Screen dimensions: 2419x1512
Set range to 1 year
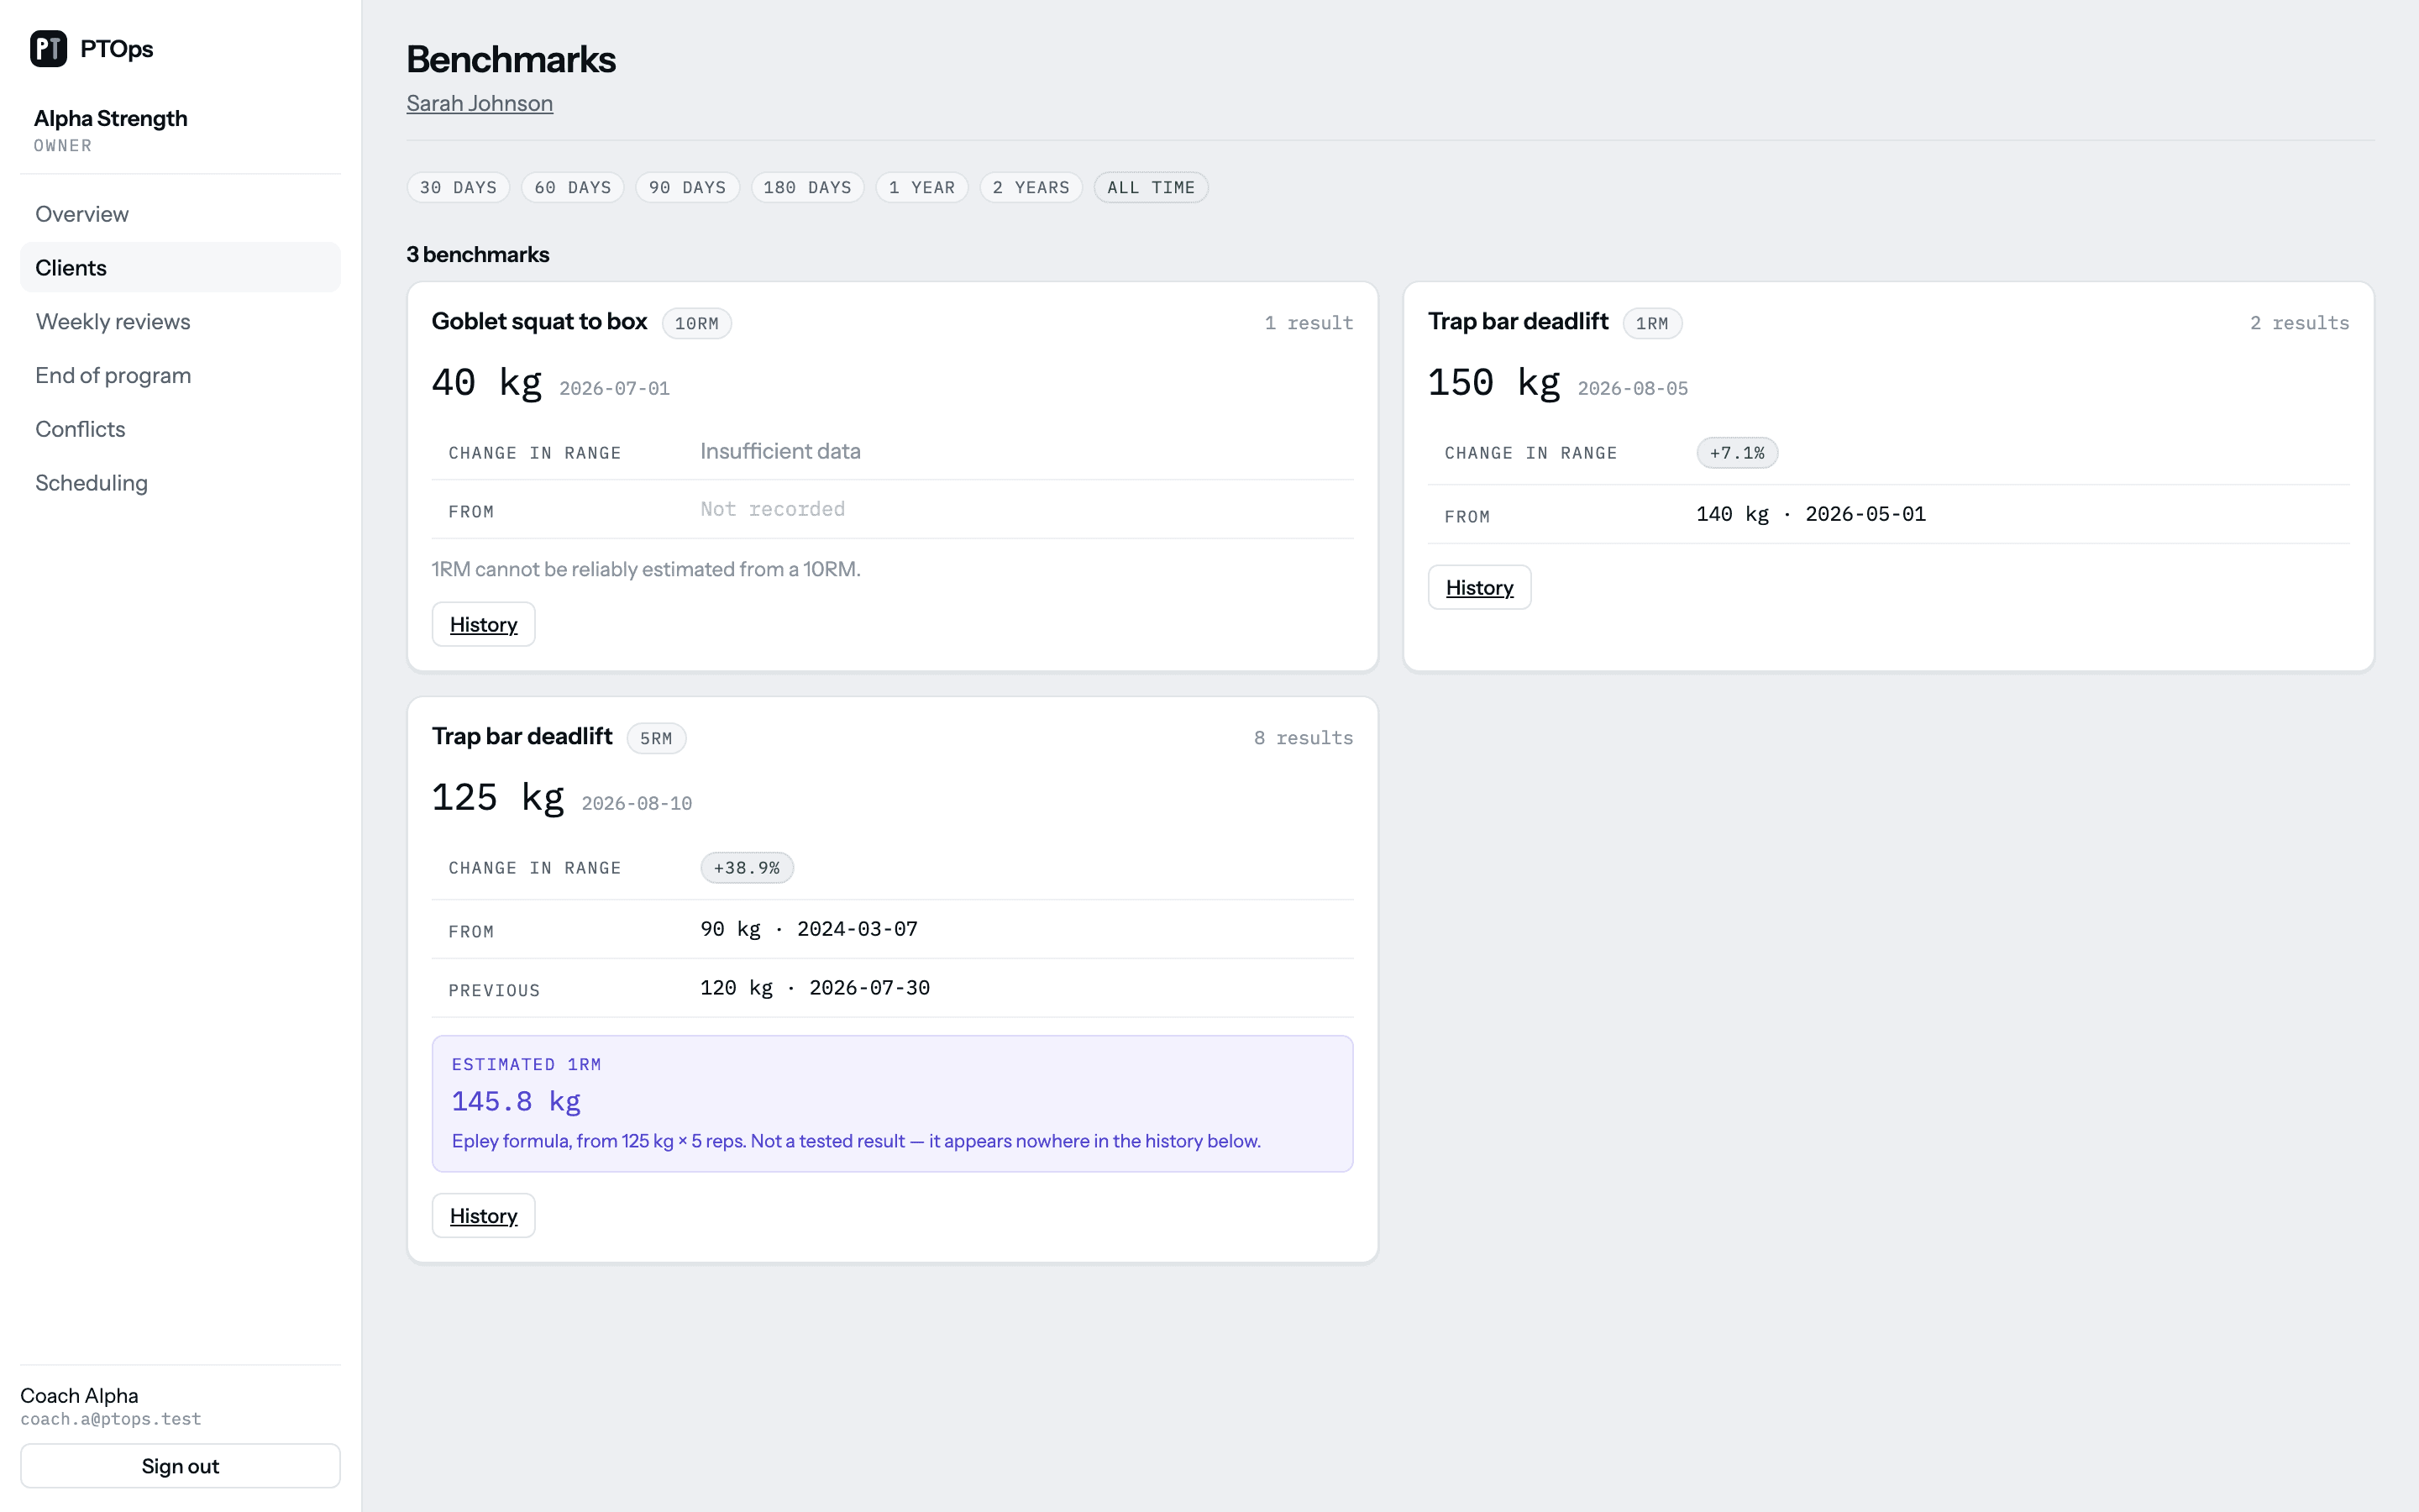coord(921,188)
